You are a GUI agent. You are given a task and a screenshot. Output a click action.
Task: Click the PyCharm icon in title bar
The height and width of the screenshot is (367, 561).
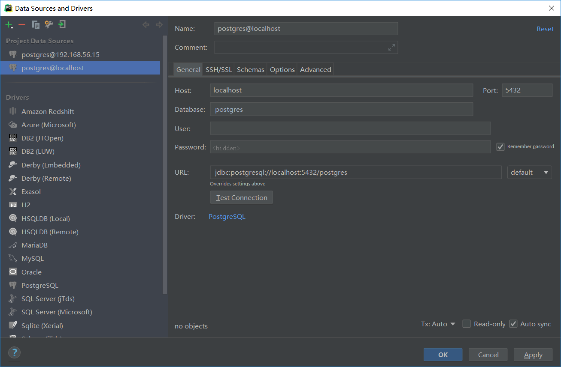(8, 8)
